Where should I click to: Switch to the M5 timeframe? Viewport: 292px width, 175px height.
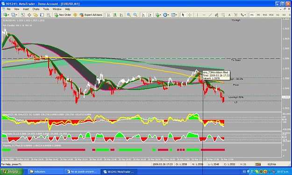(x=258, y=15)
